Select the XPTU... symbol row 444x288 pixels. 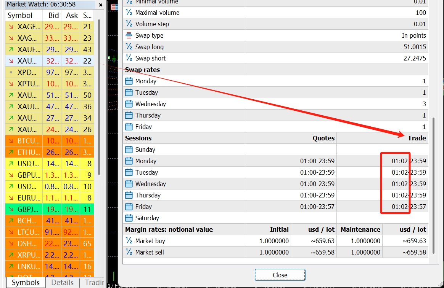pos(50,84)
